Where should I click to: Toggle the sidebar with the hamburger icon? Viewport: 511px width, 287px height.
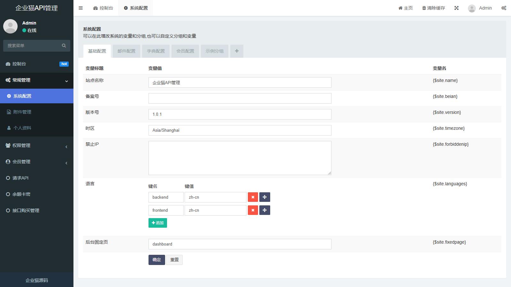(80, 8)
